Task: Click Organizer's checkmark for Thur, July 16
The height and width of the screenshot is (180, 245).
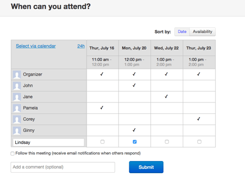Action: tap(101, 74)
